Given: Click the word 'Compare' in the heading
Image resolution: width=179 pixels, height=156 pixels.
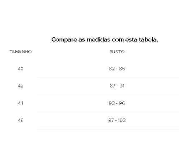Looking at the screenshot, I should [64, 40].
